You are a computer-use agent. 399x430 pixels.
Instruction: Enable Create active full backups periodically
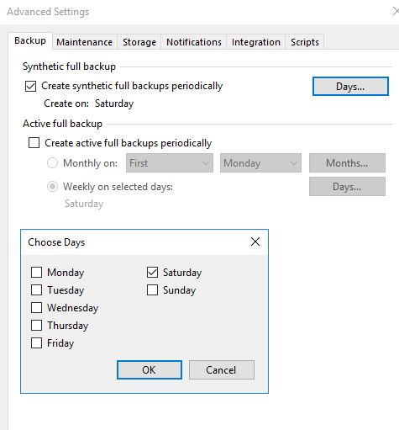[34, 143]
